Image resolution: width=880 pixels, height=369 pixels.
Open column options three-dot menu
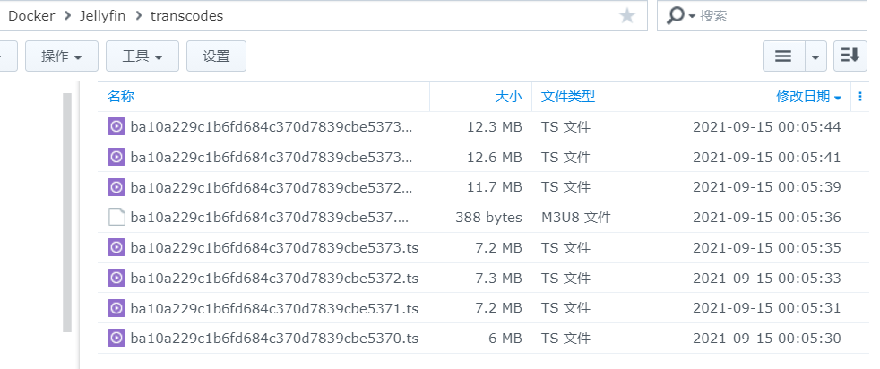pos(860,97)
